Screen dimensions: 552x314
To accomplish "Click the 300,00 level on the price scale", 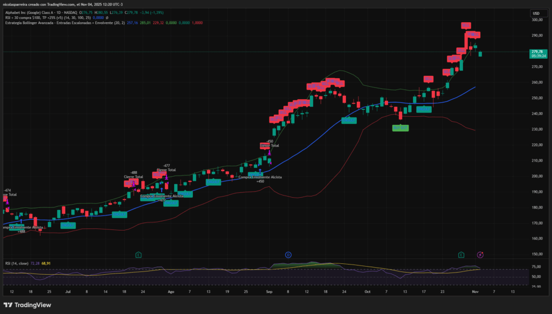I will 536,20.
